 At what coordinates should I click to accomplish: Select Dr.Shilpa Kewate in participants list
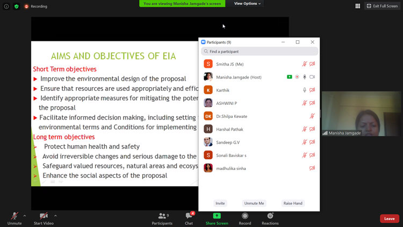(232, 116)
